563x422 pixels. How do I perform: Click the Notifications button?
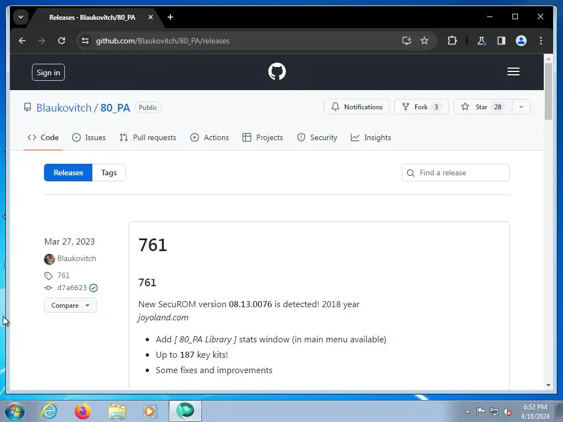356,107
